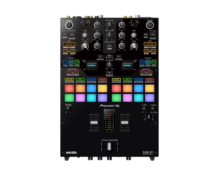
Task: Select right deck ROLL pad mode
Action: tap(128, 79)
